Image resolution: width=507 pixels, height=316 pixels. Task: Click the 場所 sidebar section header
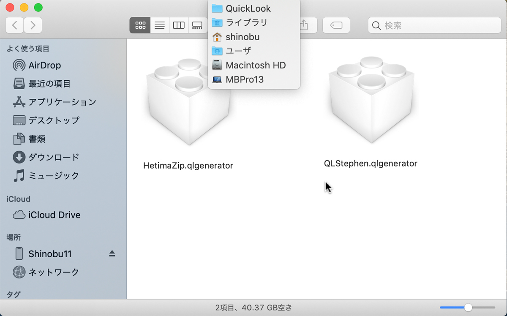tap(14, 237)
